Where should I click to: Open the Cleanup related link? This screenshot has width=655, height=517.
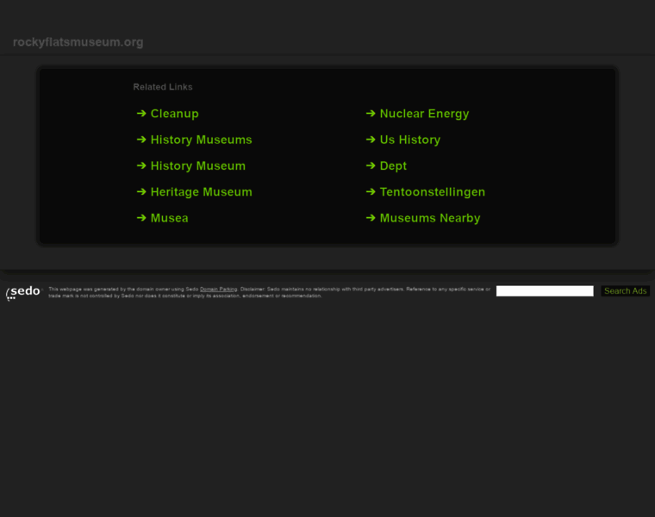click(x=175, y=114)
